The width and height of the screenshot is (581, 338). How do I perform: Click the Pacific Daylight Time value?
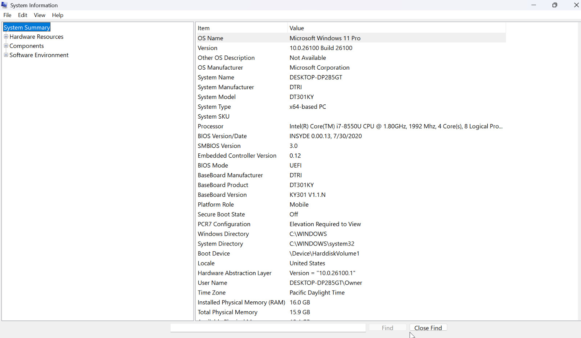pos(317,293)
